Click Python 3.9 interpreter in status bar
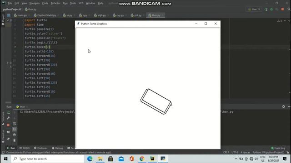291x163 pixels. 268,152
